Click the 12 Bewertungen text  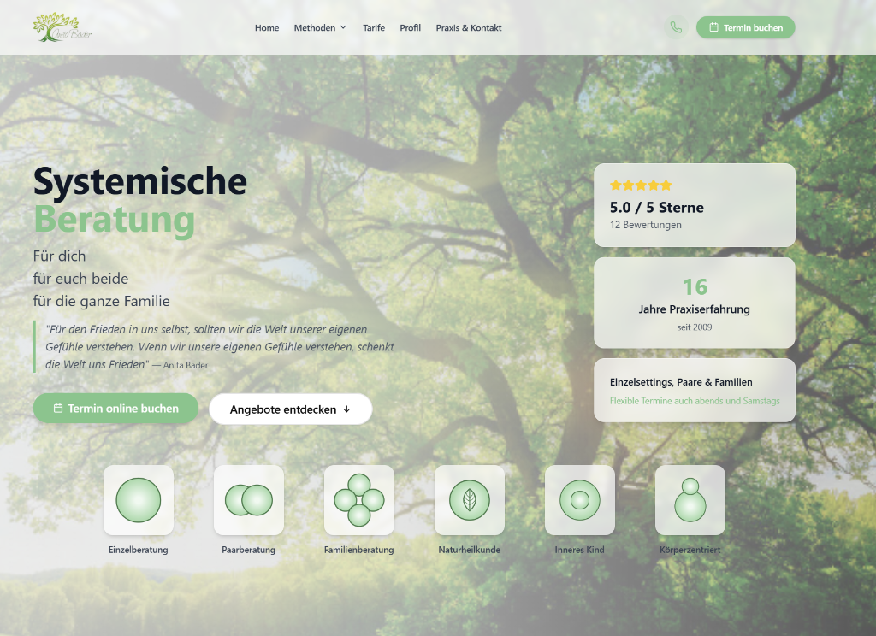(645, 225)
